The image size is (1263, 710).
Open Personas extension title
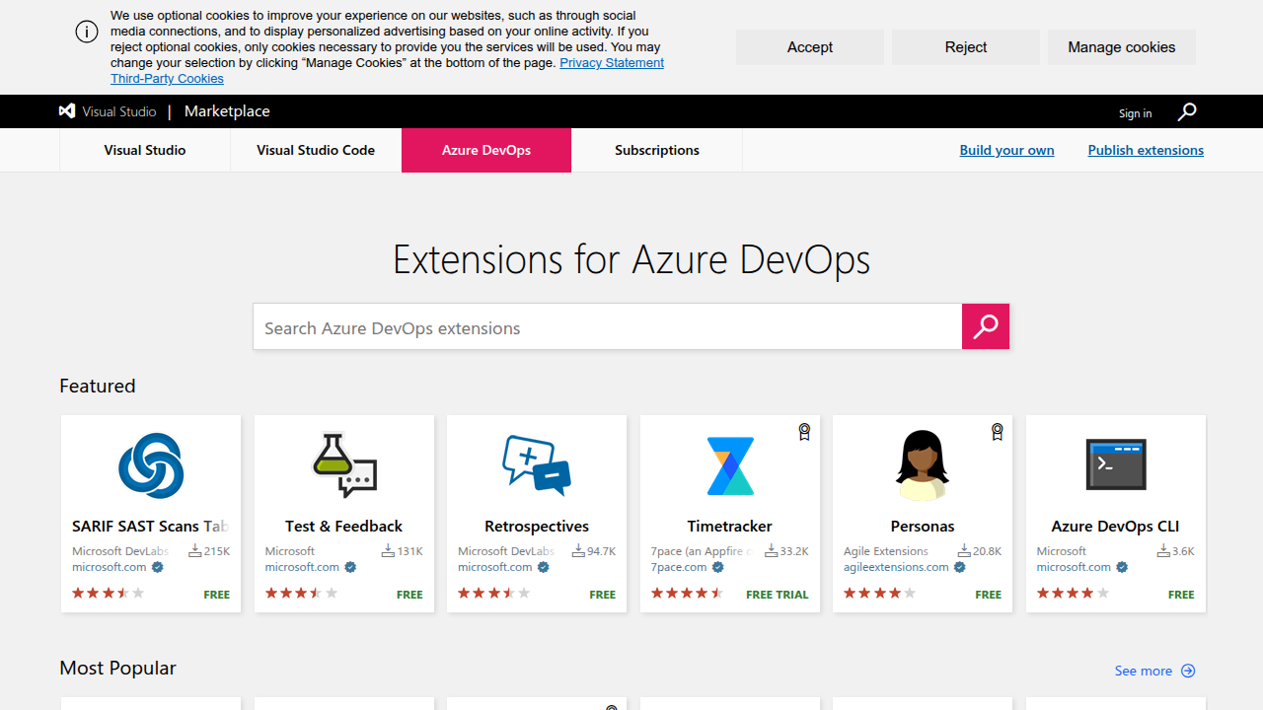(x=923, y=527)
